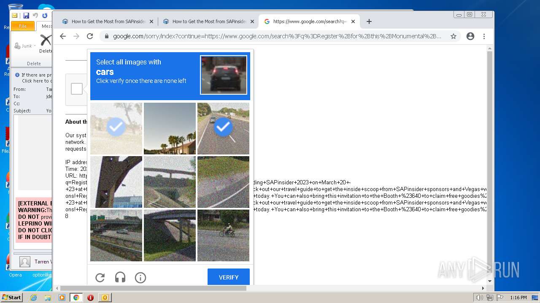
Task: Get a new captcha challenge
Action: (100, 277)
